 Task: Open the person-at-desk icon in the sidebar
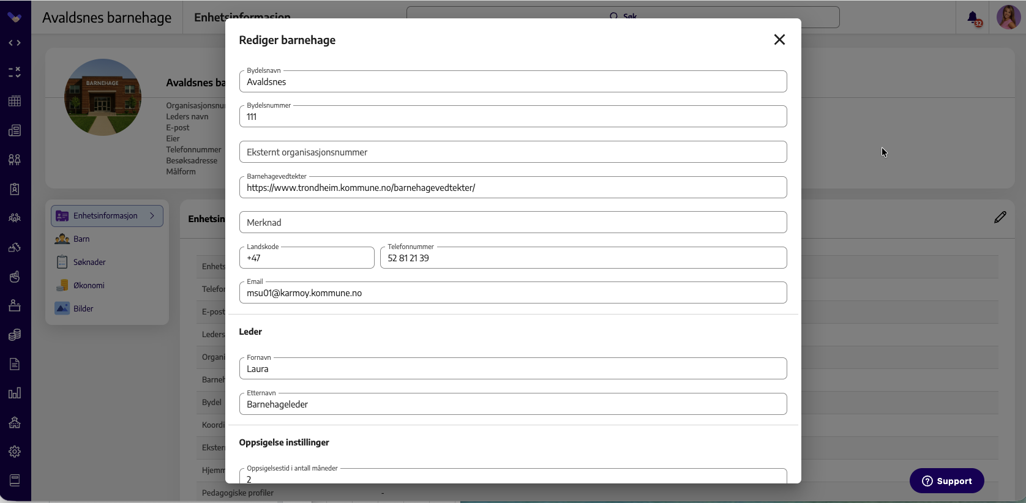pyautogui.click(x=15, y=305)
